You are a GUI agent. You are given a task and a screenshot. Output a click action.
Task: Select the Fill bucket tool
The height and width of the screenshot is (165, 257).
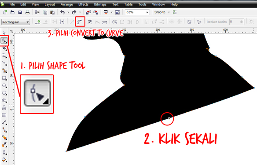click(x=4, y=159)
